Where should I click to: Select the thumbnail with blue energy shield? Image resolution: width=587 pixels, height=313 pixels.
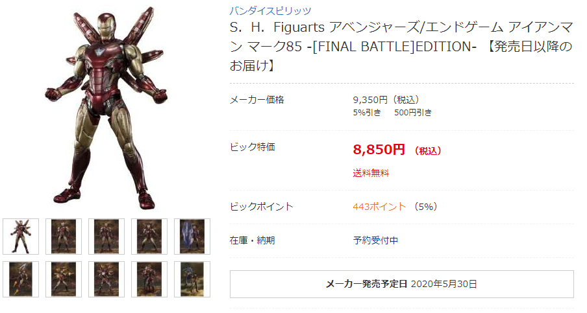(192, 237)
